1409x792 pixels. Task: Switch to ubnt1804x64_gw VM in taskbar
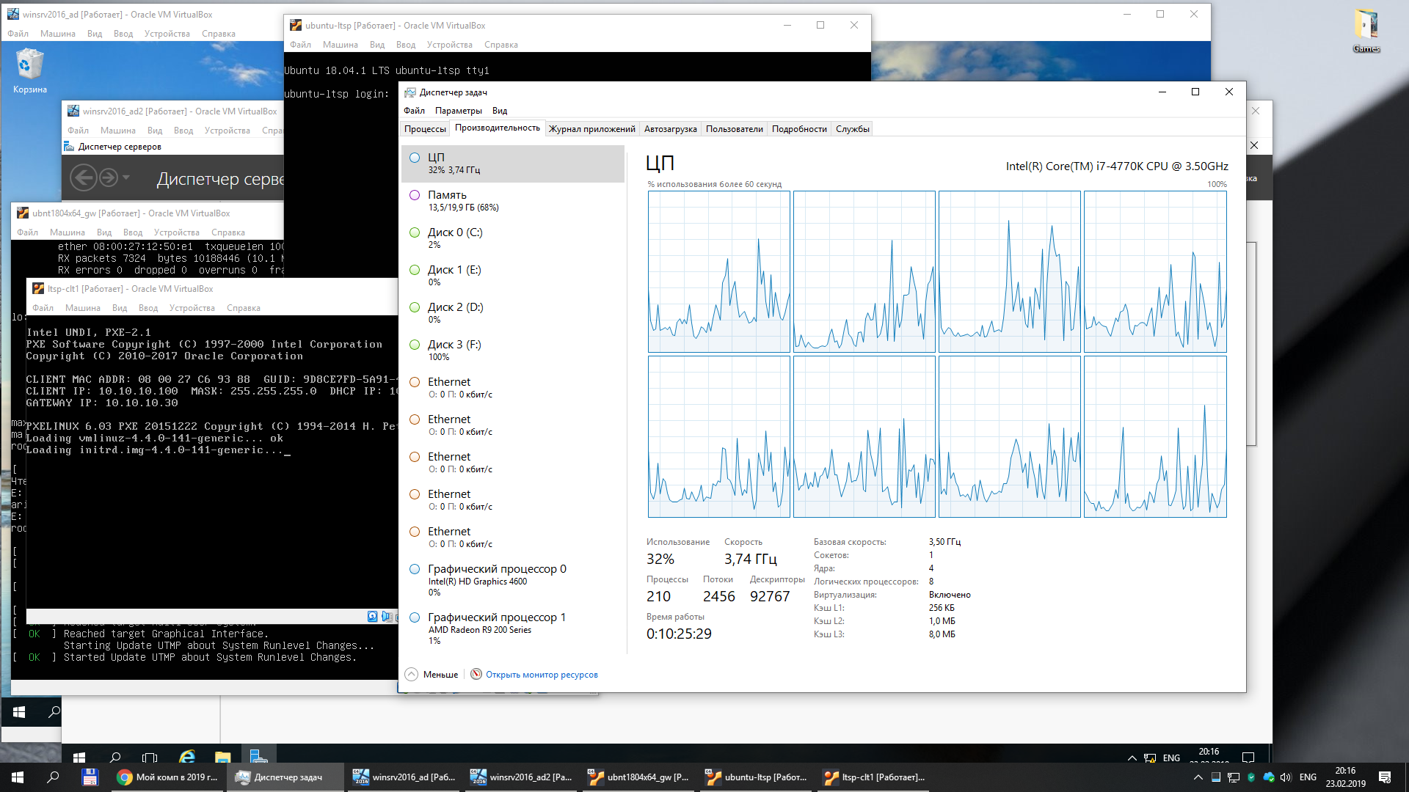(638, 777)
